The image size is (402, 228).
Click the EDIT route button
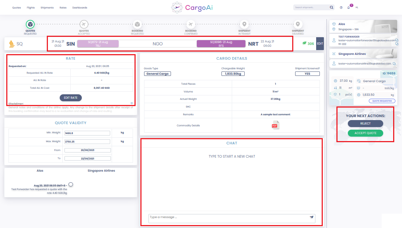click(320, 43)
